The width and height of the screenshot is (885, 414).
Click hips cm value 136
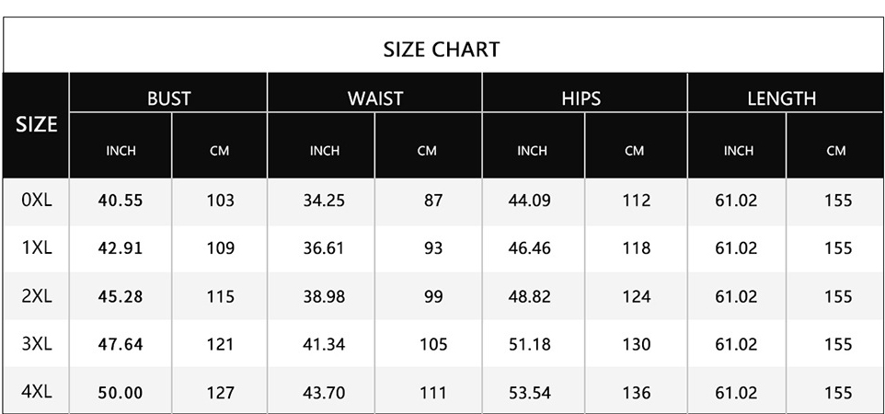point(637,393)
